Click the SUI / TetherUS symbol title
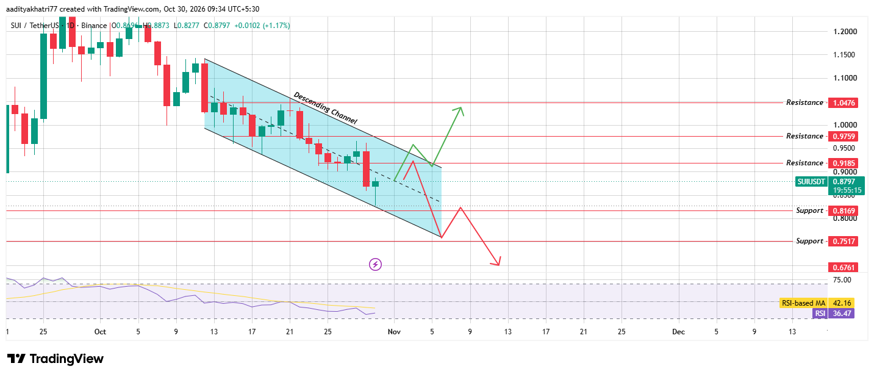Viewport: 874px width, 377px height. (35, 26)
